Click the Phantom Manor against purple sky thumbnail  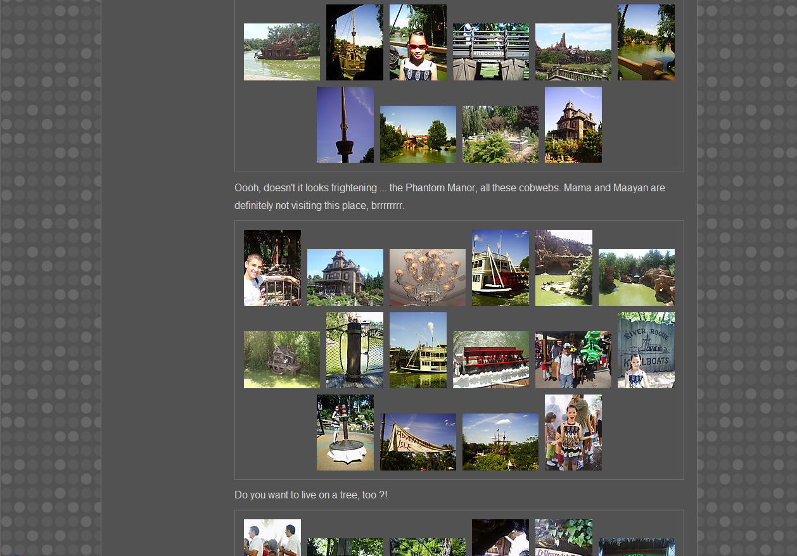pyautogui.click(x=573, y=125)
